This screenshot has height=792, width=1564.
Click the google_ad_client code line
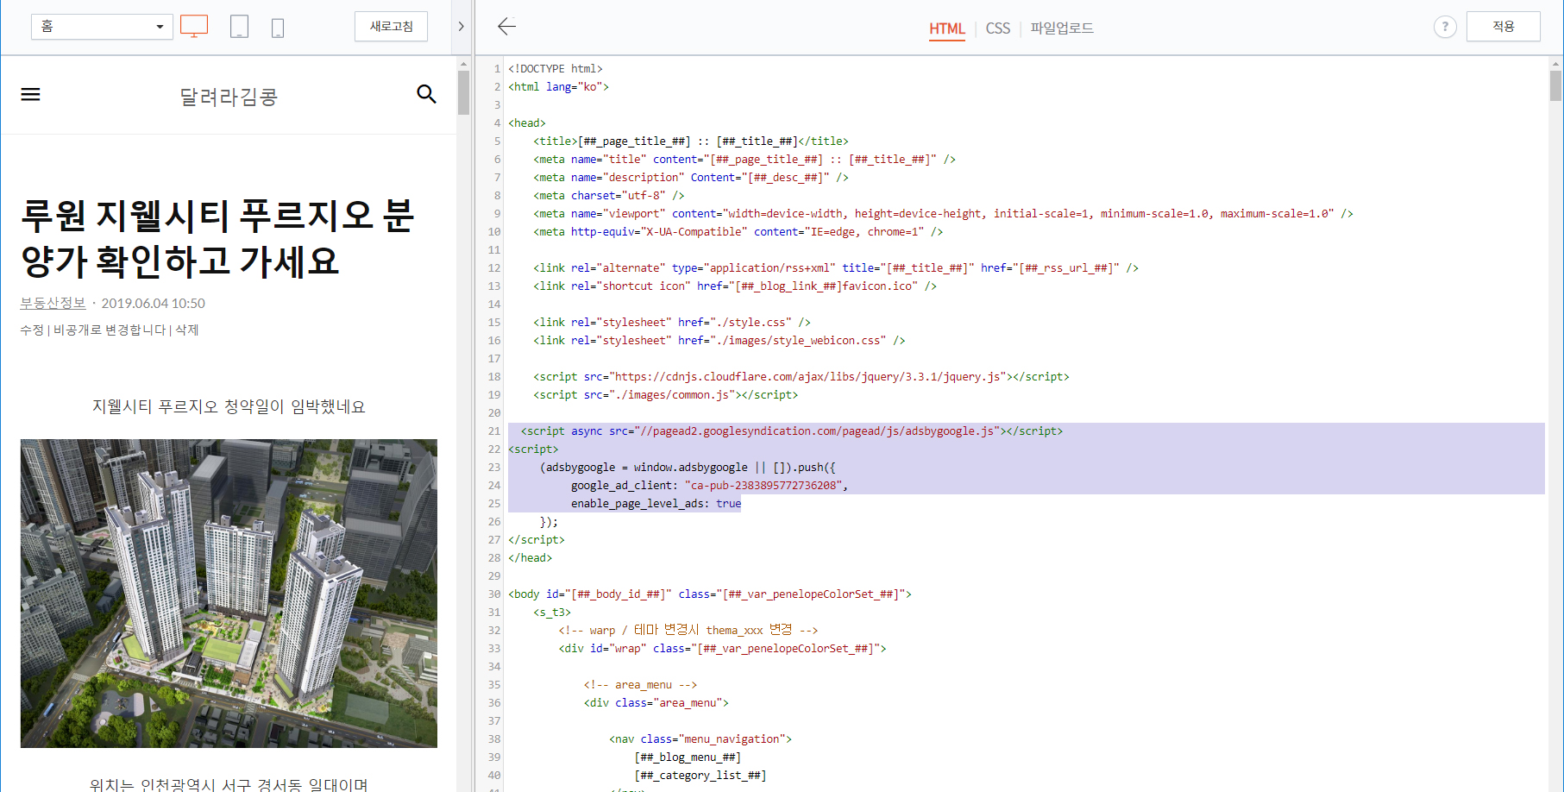click(x=709, y=485)
